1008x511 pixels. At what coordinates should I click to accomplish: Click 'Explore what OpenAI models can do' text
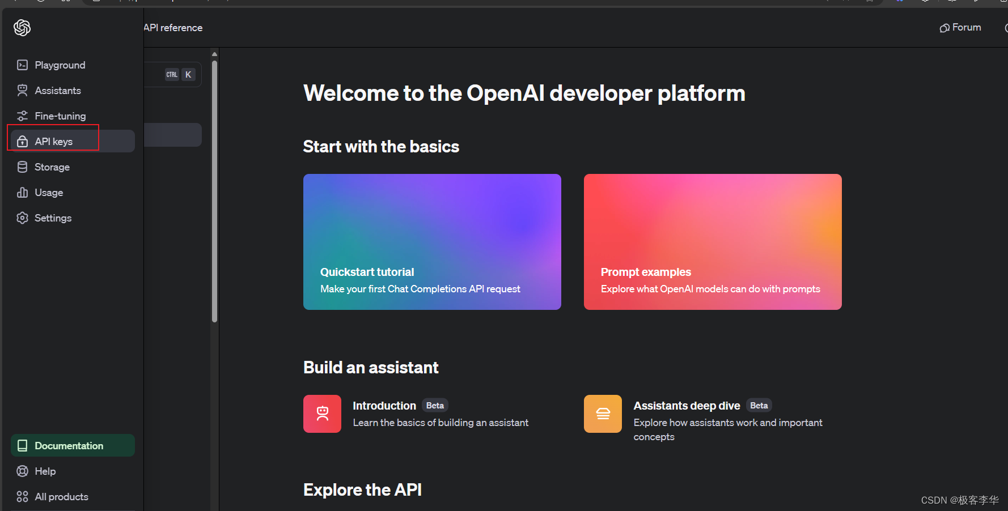coord(710,289)
